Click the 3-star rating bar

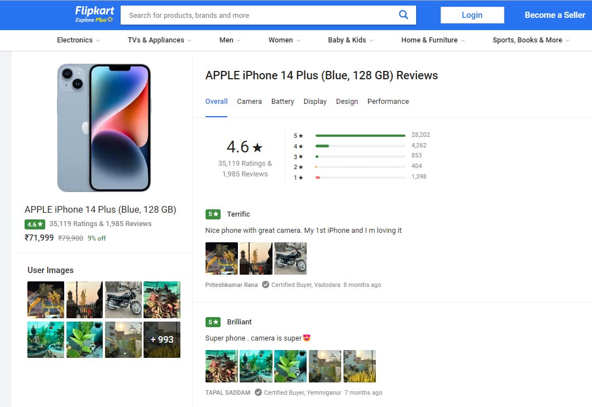click(360, 156)
